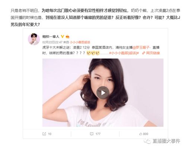Open the hashtag #小小小酷哥[超话]#
The image size is (186, 149).
pos(124,53)
